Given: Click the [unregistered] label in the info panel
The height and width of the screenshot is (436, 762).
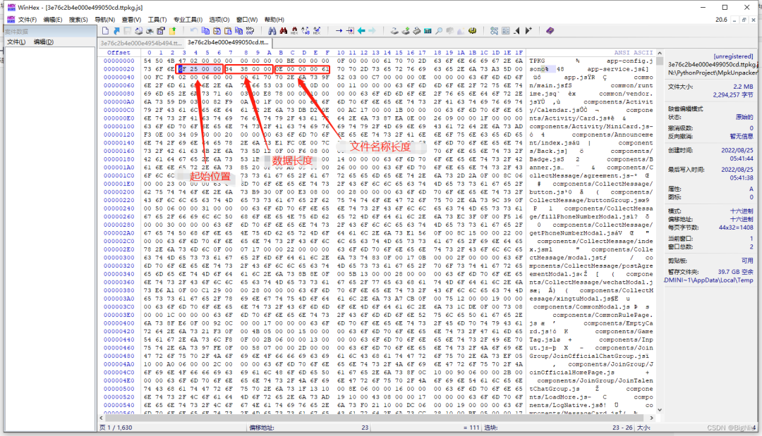Looking at the screenshot, I should (x=733, y=56).
